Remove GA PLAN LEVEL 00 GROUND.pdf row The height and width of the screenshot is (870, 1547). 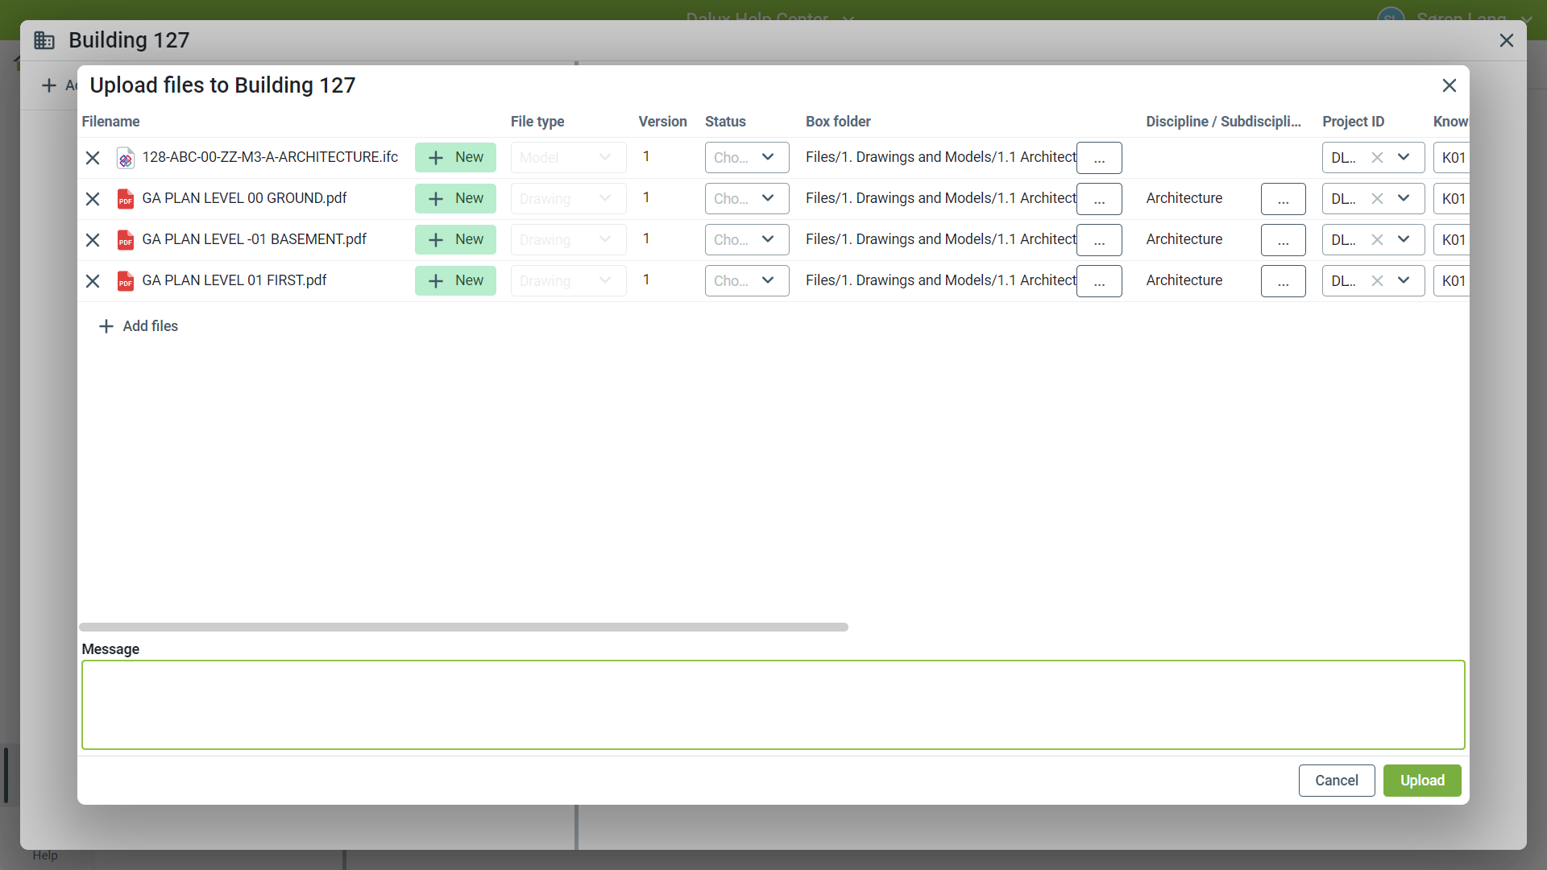93,199
